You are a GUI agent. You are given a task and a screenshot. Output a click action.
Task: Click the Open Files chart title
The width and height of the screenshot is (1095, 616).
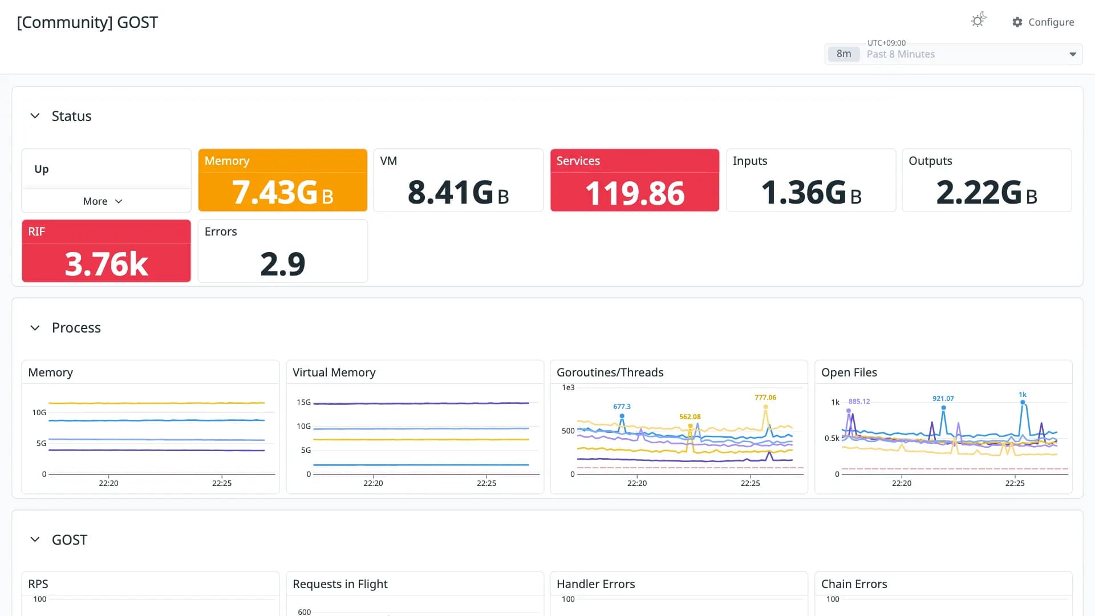849,372
